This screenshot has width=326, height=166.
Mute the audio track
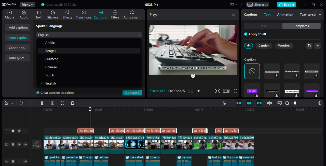(25, 161)
